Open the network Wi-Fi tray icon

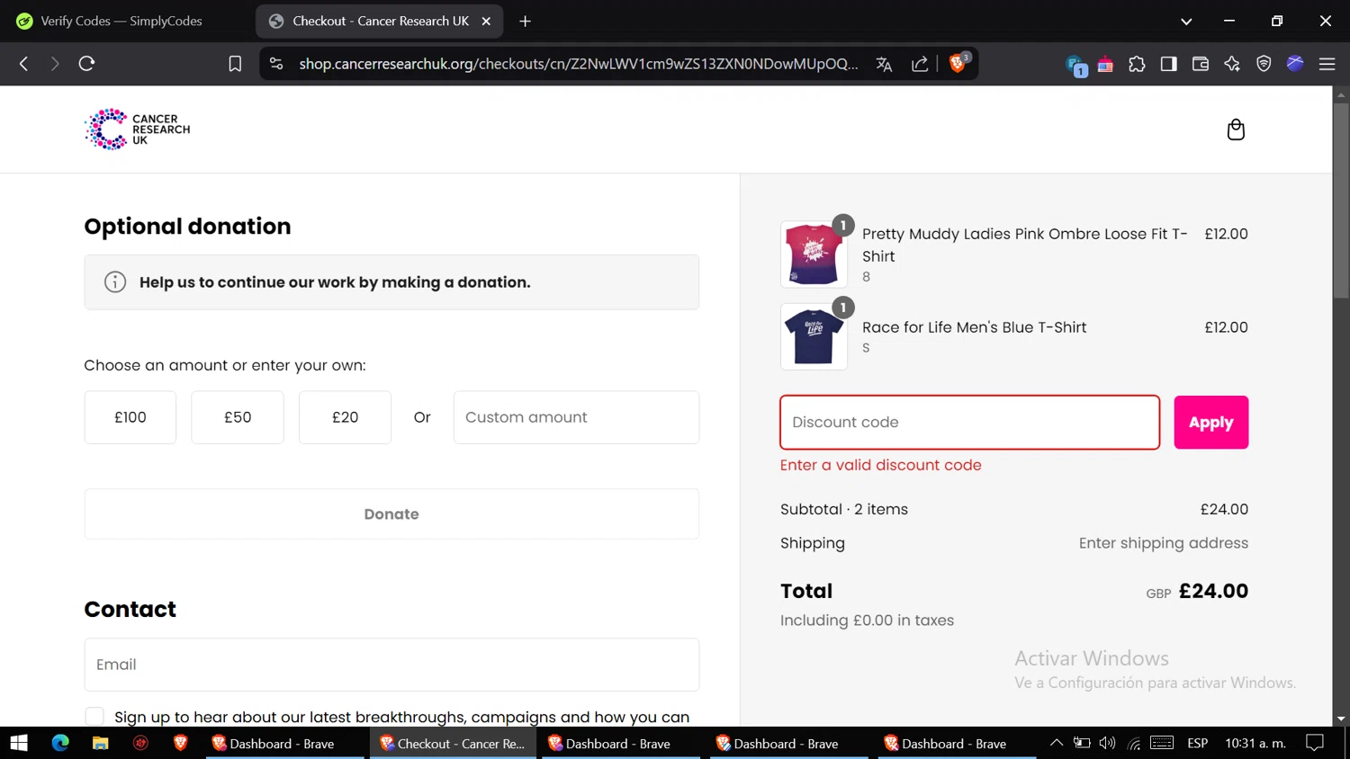[1134, 743]
